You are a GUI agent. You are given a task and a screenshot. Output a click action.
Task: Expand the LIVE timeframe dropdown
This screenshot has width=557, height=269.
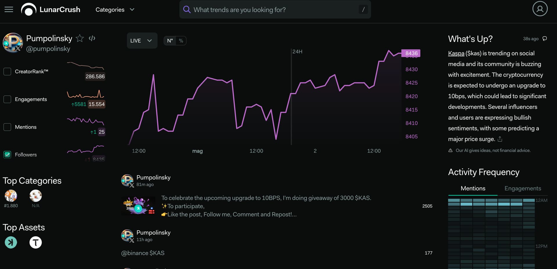click(142, 41)
